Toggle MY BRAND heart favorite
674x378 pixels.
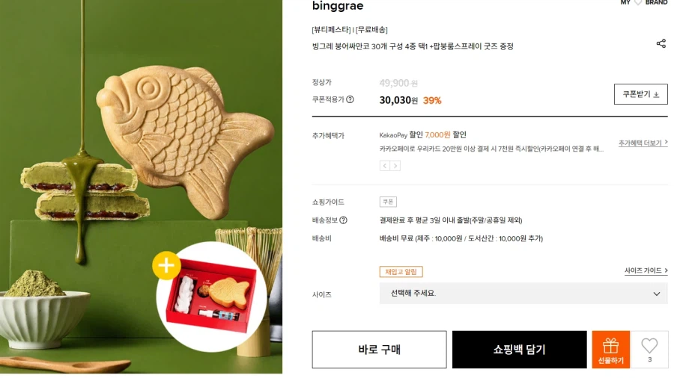tap(638, 3)
